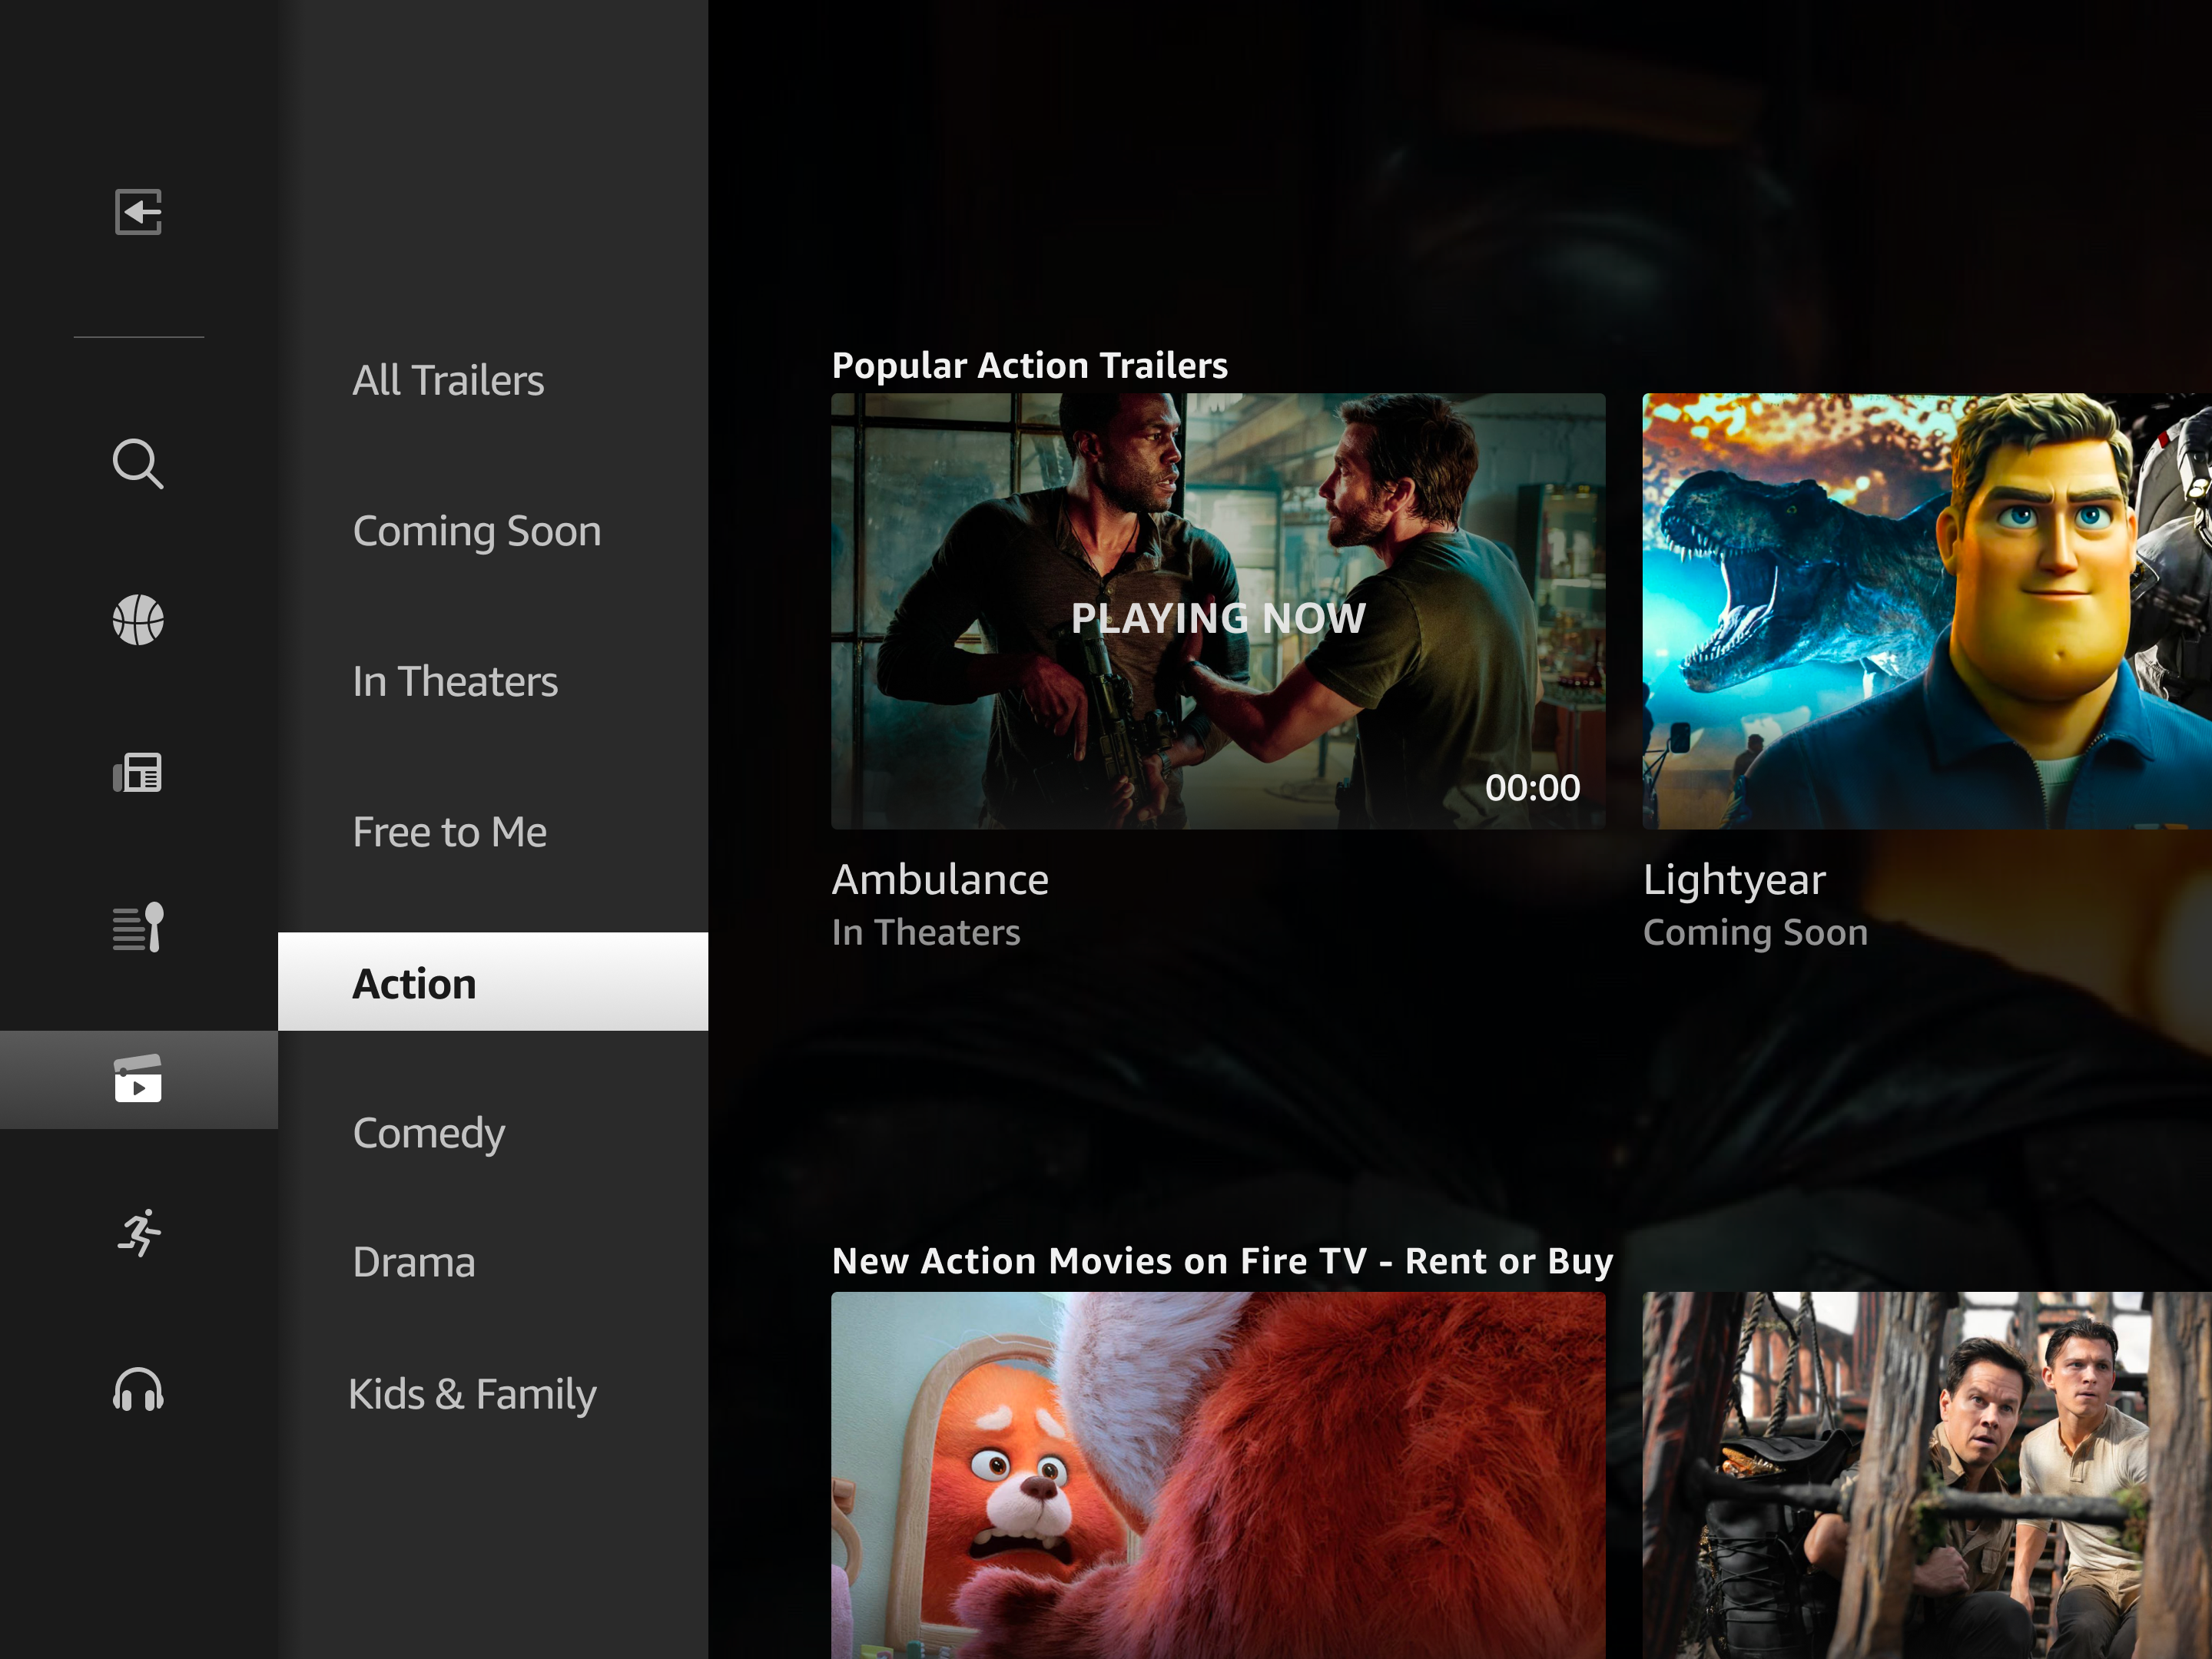Open the headphones audio icon
This screenshot has width=2212, height=1659.
coord(138,1390)
